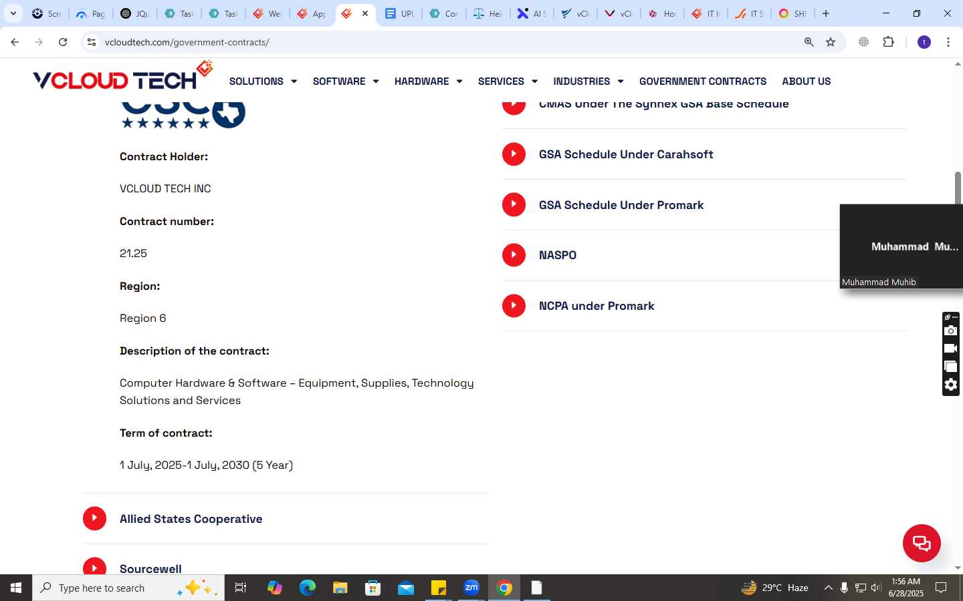Open the Chrome extensions puzzle icon
The image size is (963, 601).
888,42
